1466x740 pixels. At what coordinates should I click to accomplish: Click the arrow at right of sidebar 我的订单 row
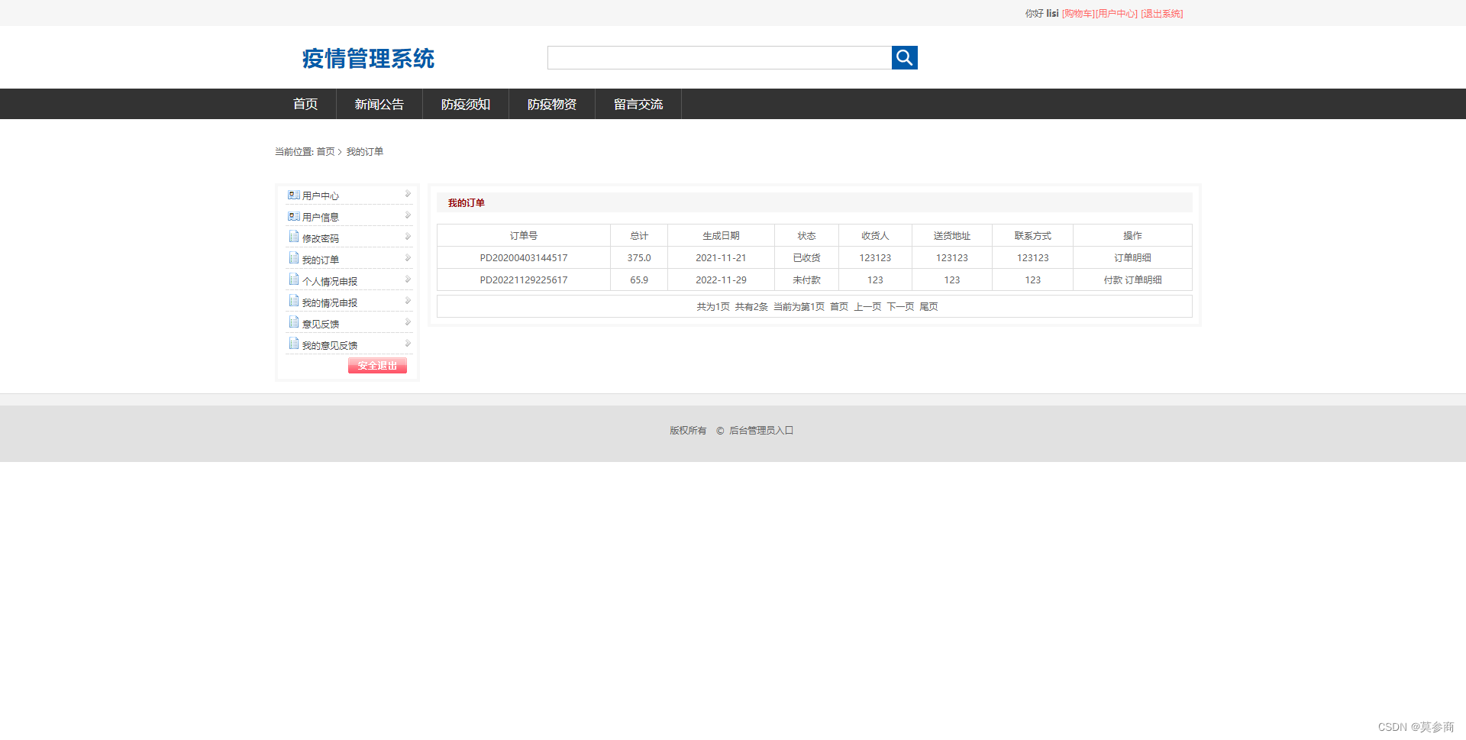408,258
